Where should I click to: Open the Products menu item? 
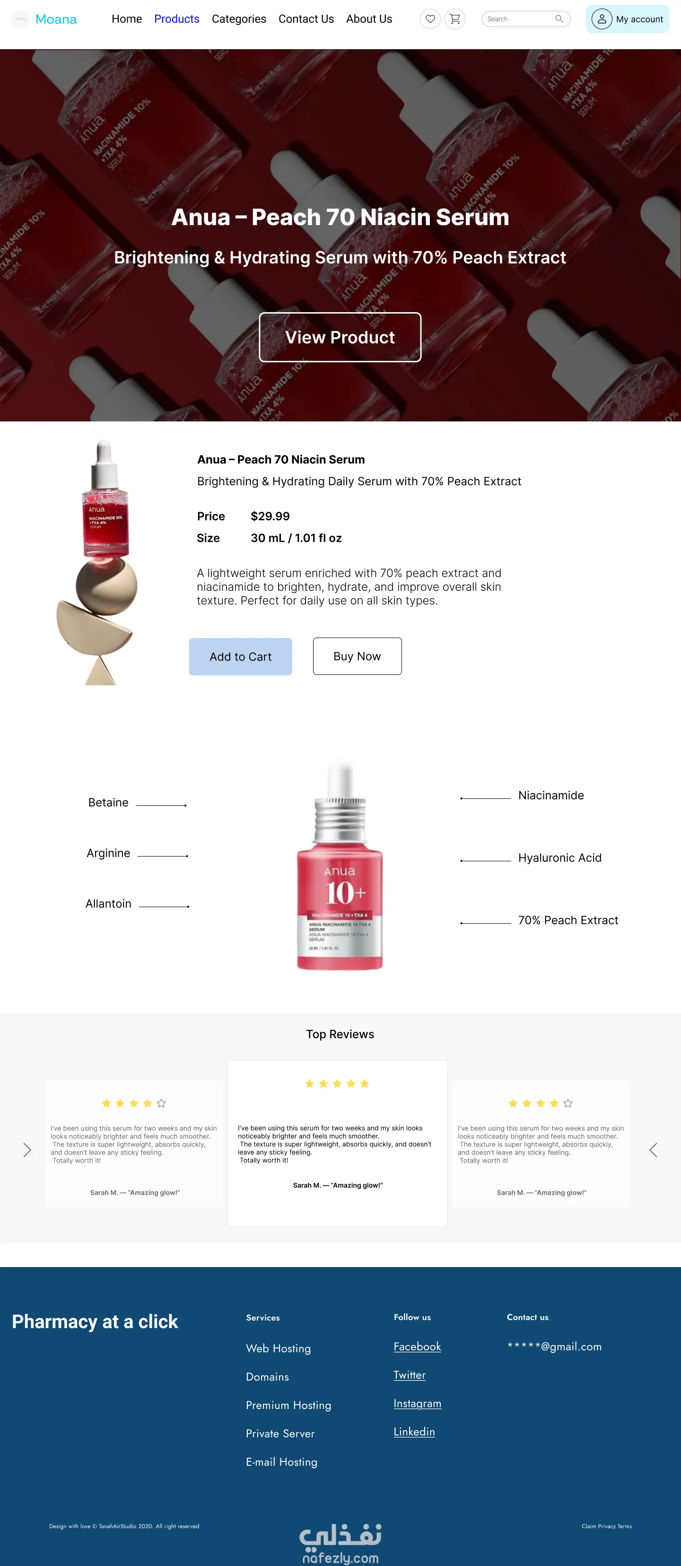(176, 19)
